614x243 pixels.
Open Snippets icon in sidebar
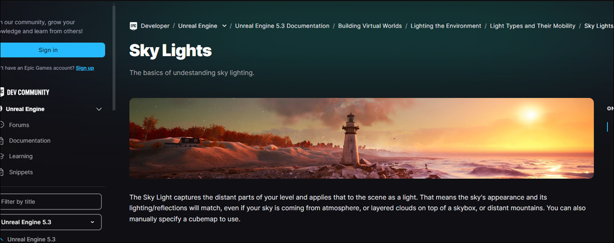point(2,172)
